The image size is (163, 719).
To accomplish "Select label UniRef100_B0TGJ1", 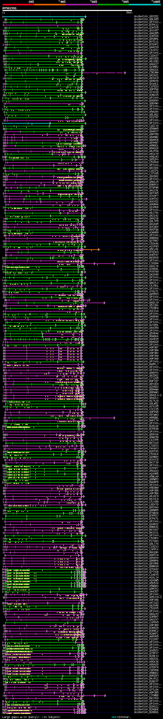I will 146,42.
